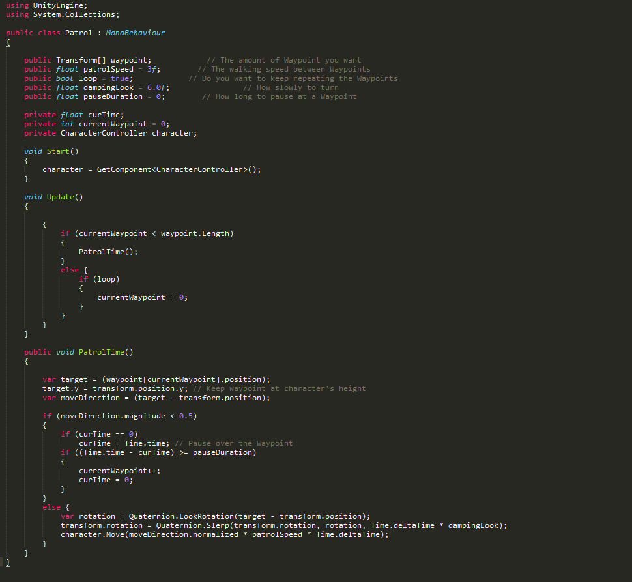
Task: Click the MonoBehaviour base class name
Action: [136, 33]
